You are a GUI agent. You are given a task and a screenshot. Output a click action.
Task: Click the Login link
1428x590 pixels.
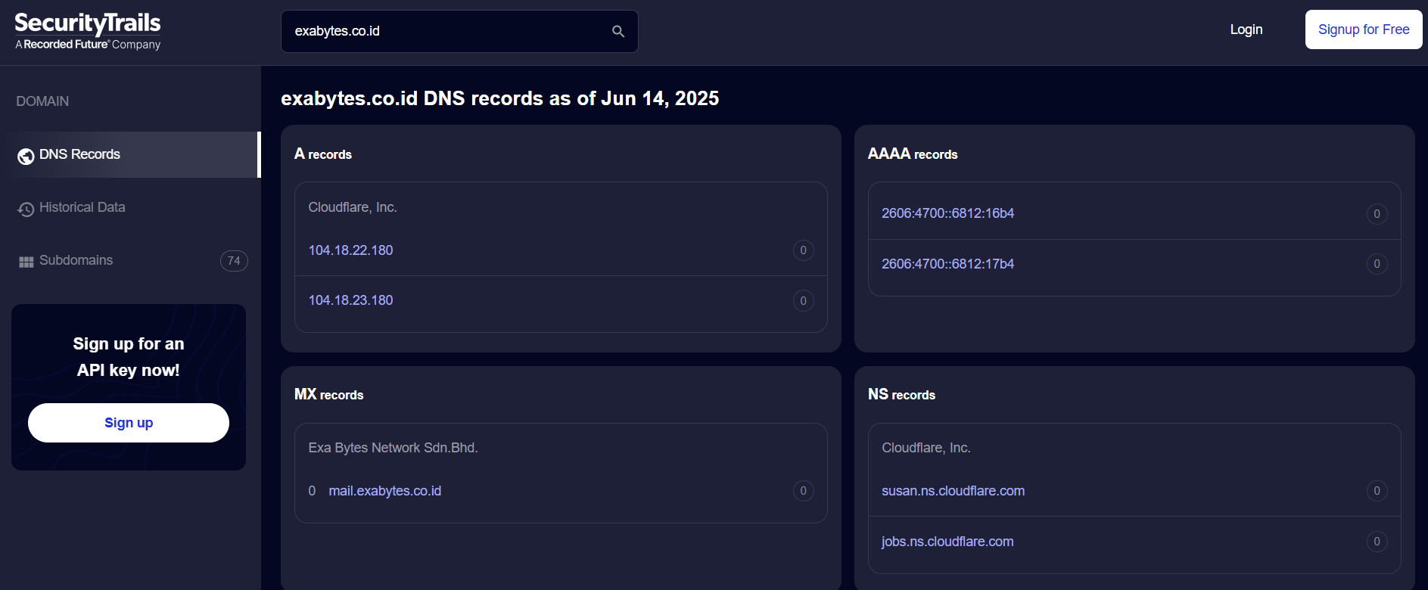pyautogui.click(x=1246, y=29)
